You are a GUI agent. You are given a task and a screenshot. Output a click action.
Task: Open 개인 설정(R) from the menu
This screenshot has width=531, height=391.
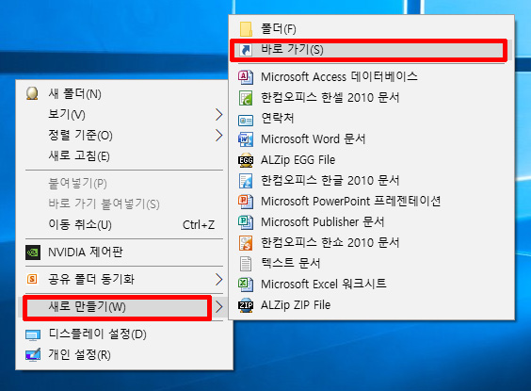coord(124,355)
